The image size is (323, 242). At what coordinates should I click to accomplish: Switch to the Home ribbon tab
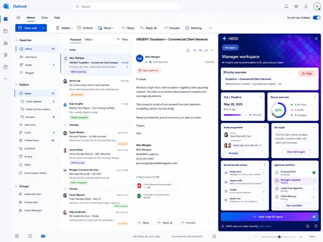point(31,18)
